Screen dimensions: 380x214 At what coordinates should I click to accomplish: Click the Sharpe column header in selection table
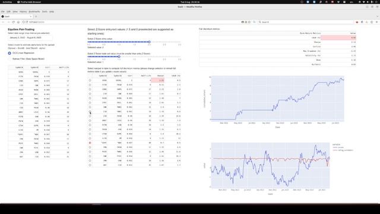tap(158, 75)
